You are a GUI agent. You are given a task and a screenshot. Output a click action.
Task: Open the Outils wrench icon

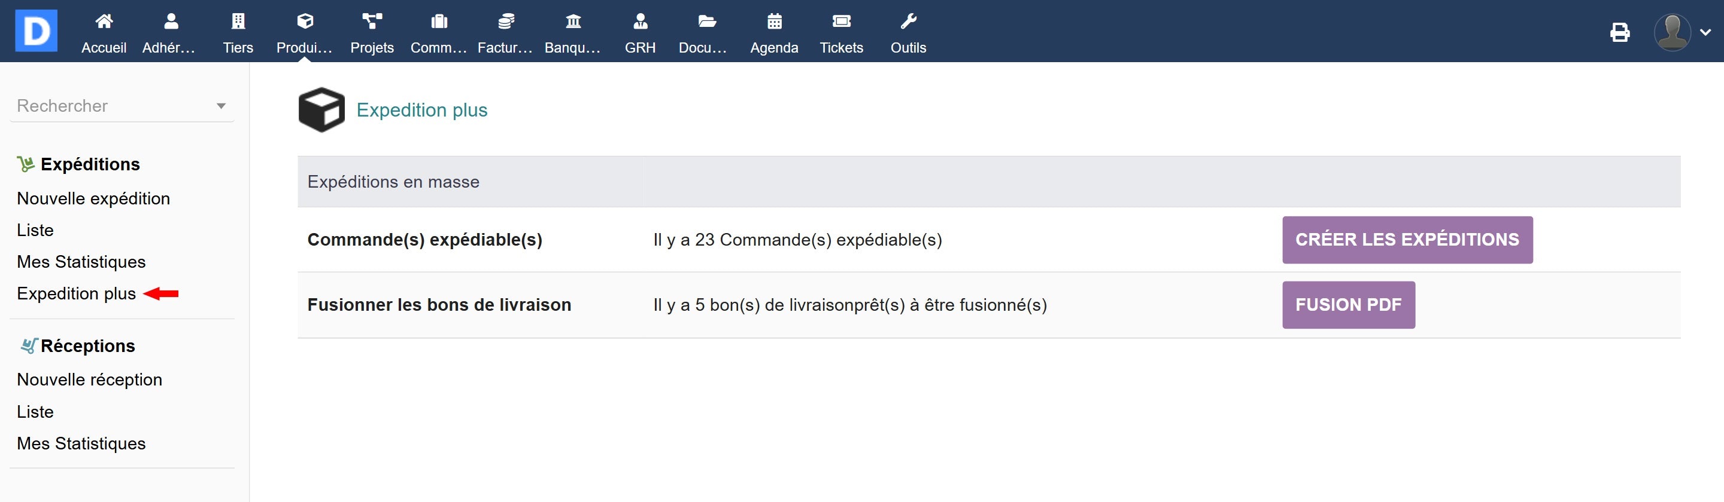click(x=908, y=22)
